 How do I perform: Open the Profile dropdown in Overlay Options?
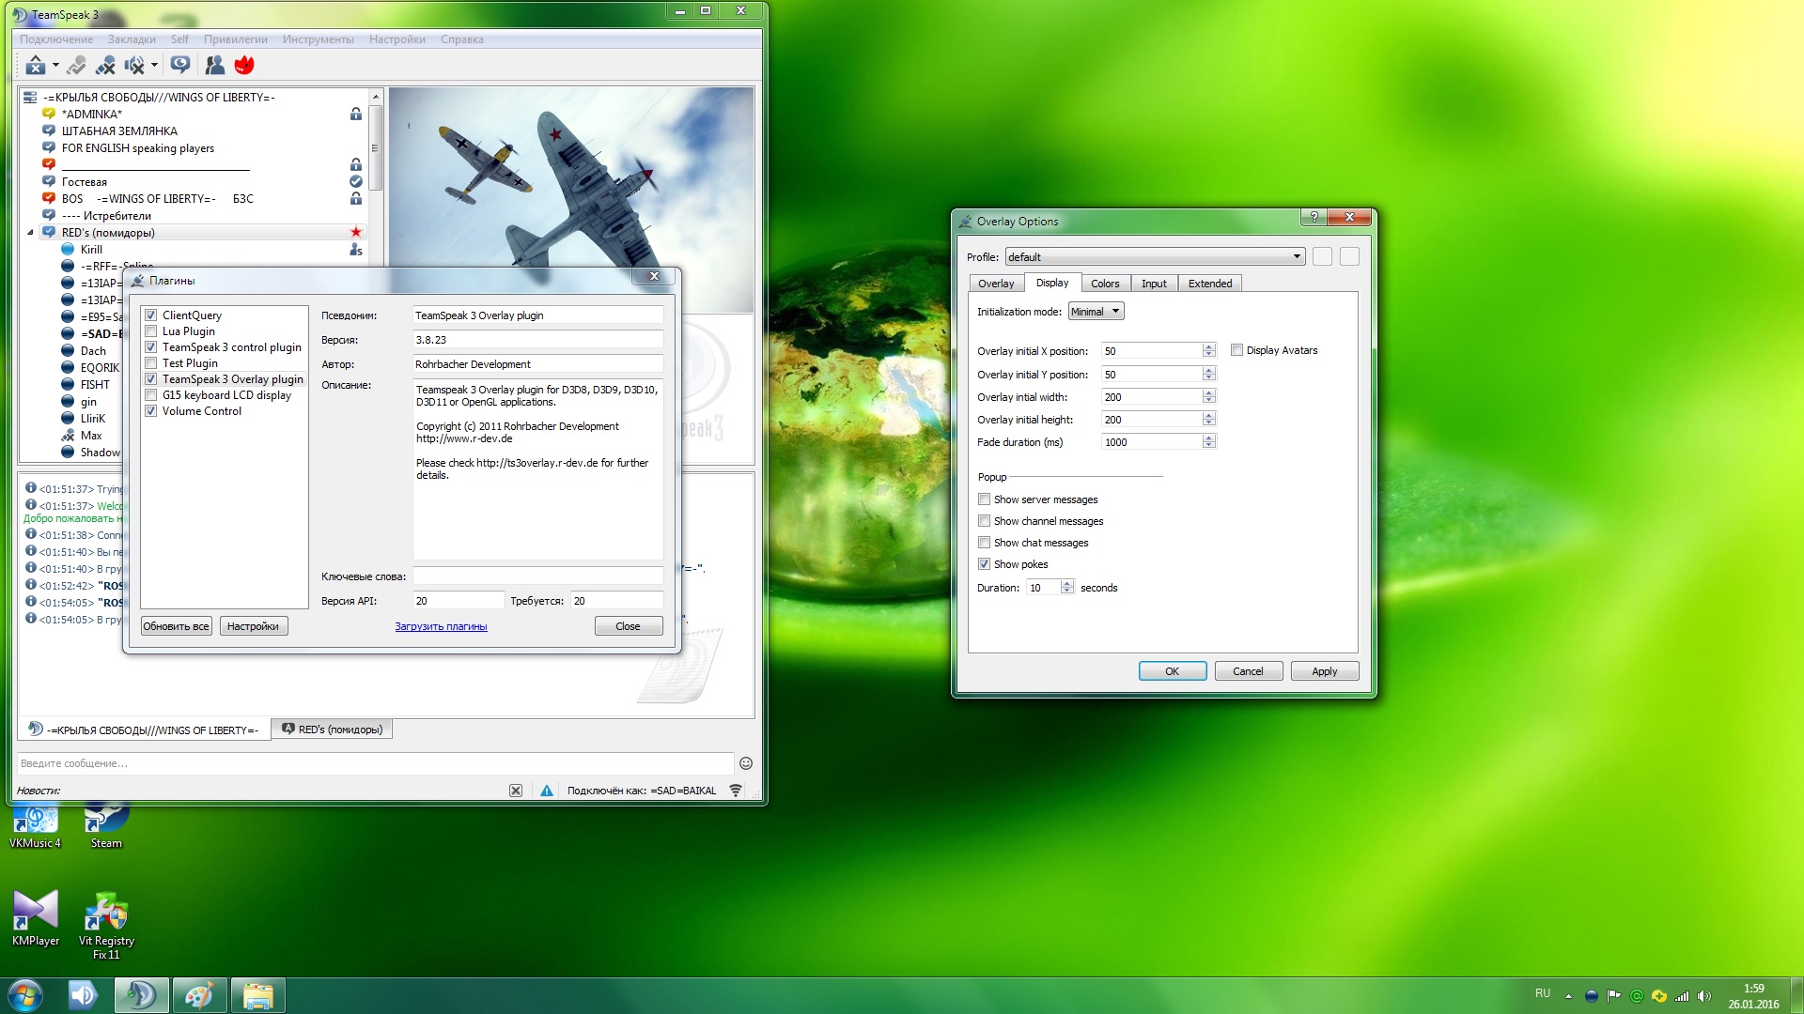click(1155, 257)
